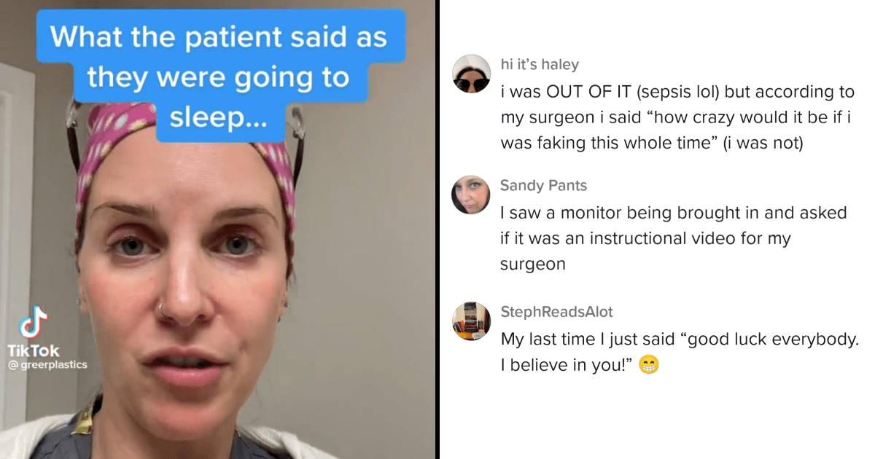
Task: Select the sepsis comment text
Action: click(x=677, y=117)
